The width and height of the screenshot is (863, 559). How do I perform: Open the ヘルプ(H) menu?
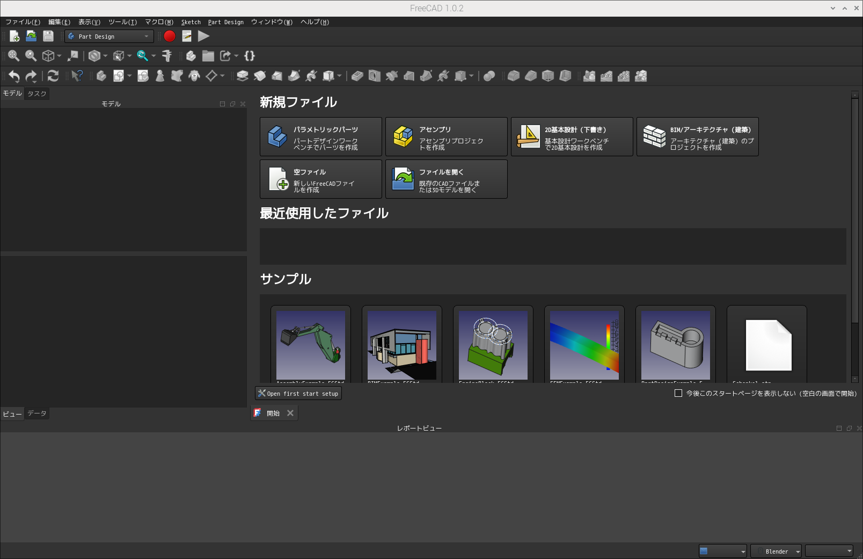pyautogui.click(x=315, y=22)
